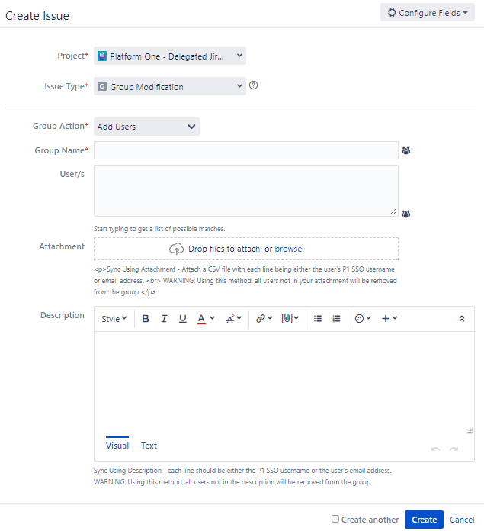This screenshot has width=484, height=531.
Task: Open the text color dropdown arrow
Action: tap(212, 318)
